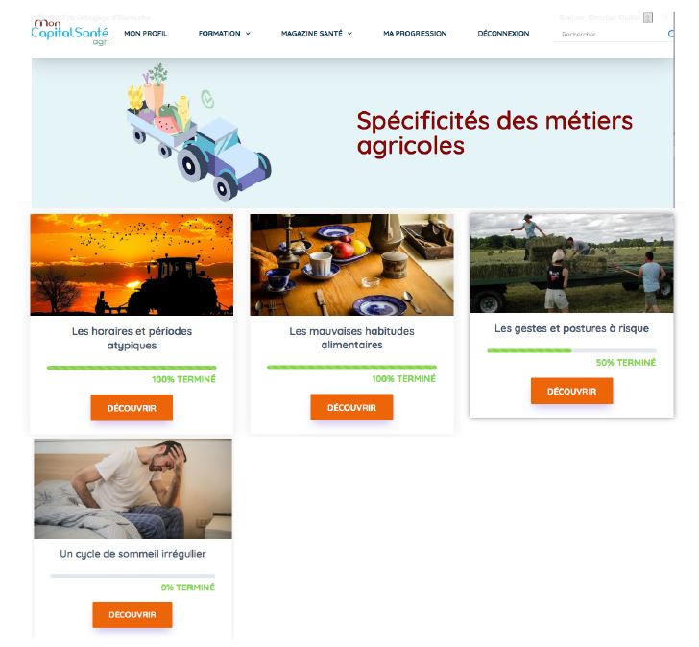
Task: Click Découvrir under horaires et périodes atypiques
Action: [x=132, y=408]
